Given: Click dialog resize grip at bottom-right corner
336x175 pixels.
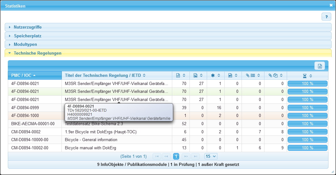Looking at the screenshot, I should point(333,172).
